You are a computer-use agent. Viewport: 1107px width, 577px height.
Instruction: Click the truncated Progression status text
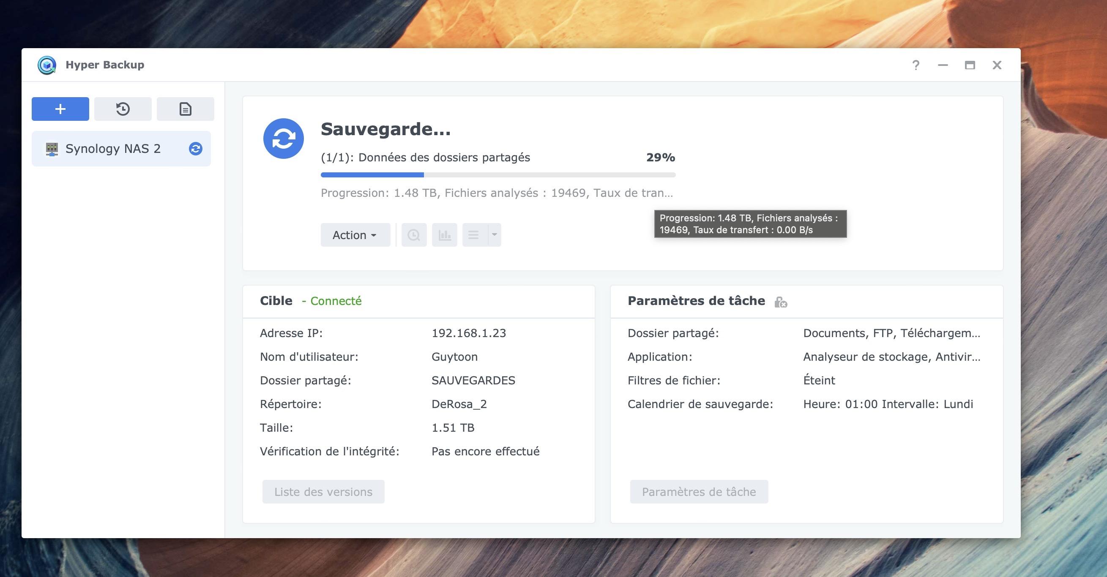tap(496, 193)
